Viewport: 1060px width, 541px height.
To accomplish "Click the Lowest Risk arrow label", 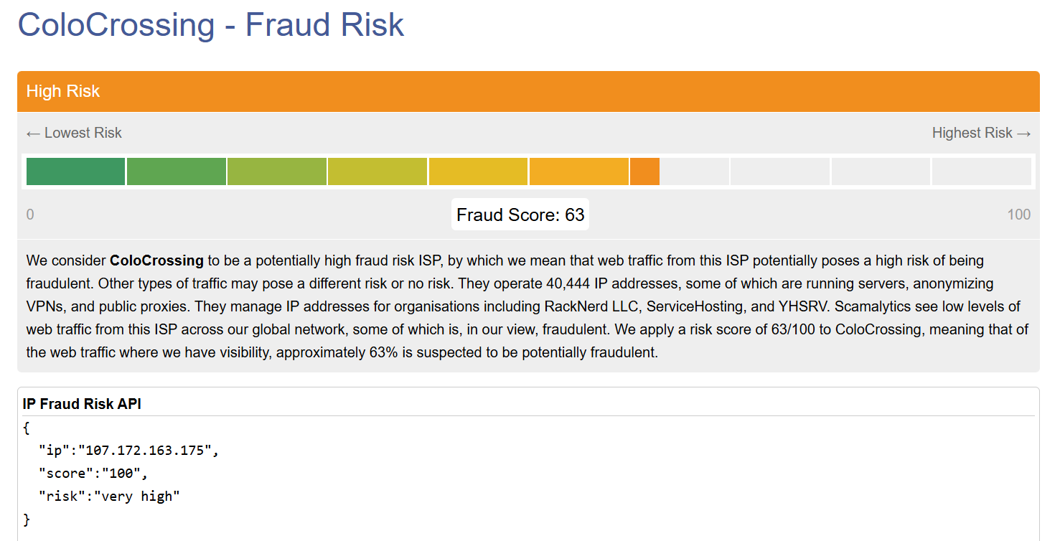I will (74, 133).
